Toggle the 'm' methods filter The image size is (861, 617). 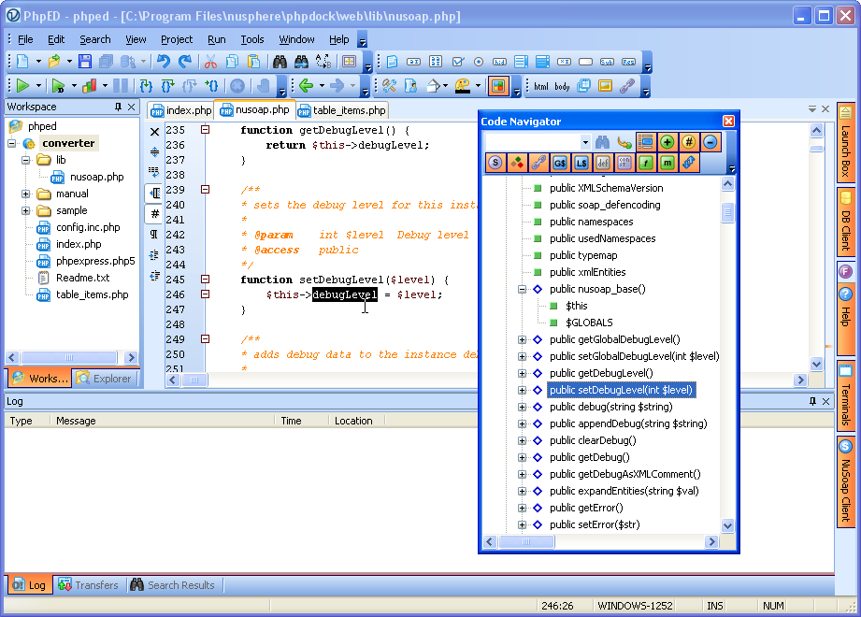coord(667,163)
